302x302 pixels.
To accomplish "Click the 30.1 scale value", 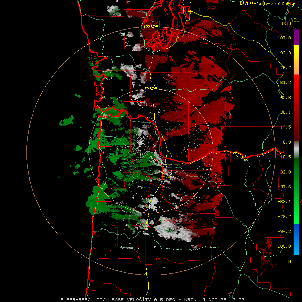I will point(286,112).
